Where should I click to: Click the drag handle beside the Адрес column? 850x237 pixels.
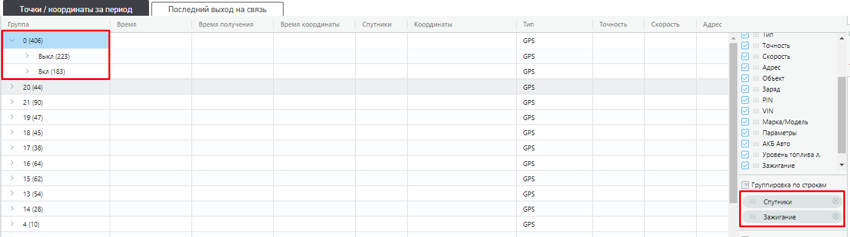click(756, 67)
